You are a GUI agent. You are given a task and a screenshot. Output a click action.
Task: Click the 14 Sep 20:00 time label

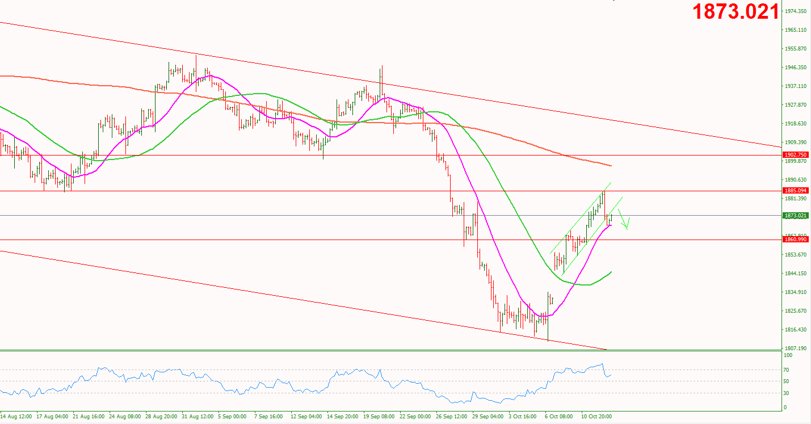343,417
